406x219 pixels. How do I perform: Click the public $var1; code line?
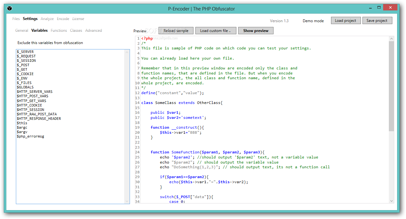click(166, 113)
